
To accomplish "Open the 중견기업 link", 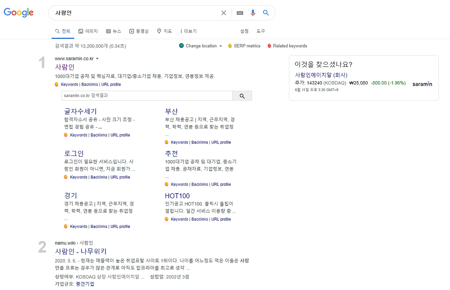I will 85,284.
